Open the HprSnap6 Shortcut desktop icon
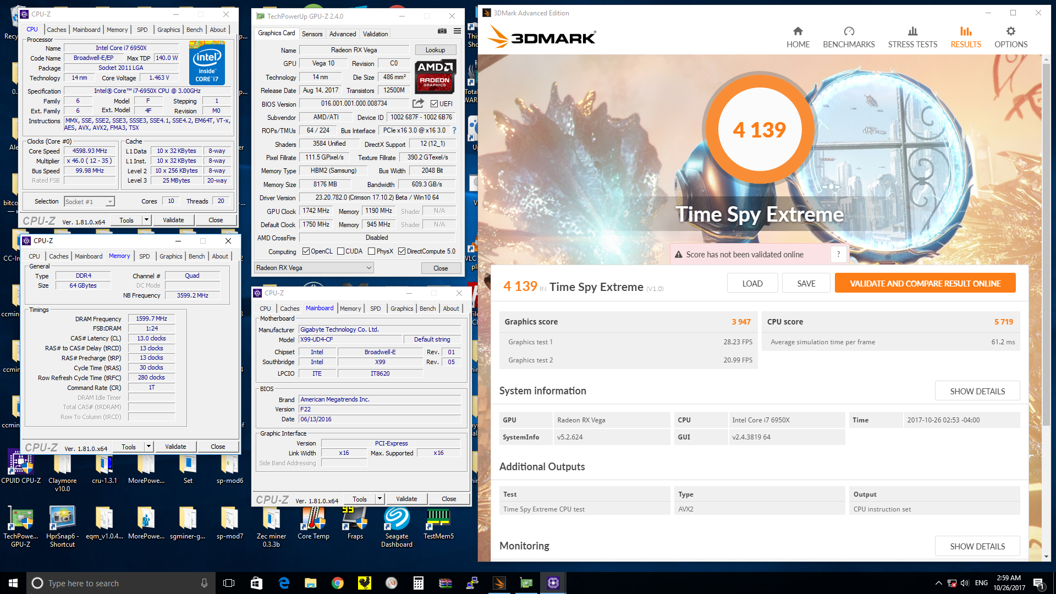 point(62,527)
